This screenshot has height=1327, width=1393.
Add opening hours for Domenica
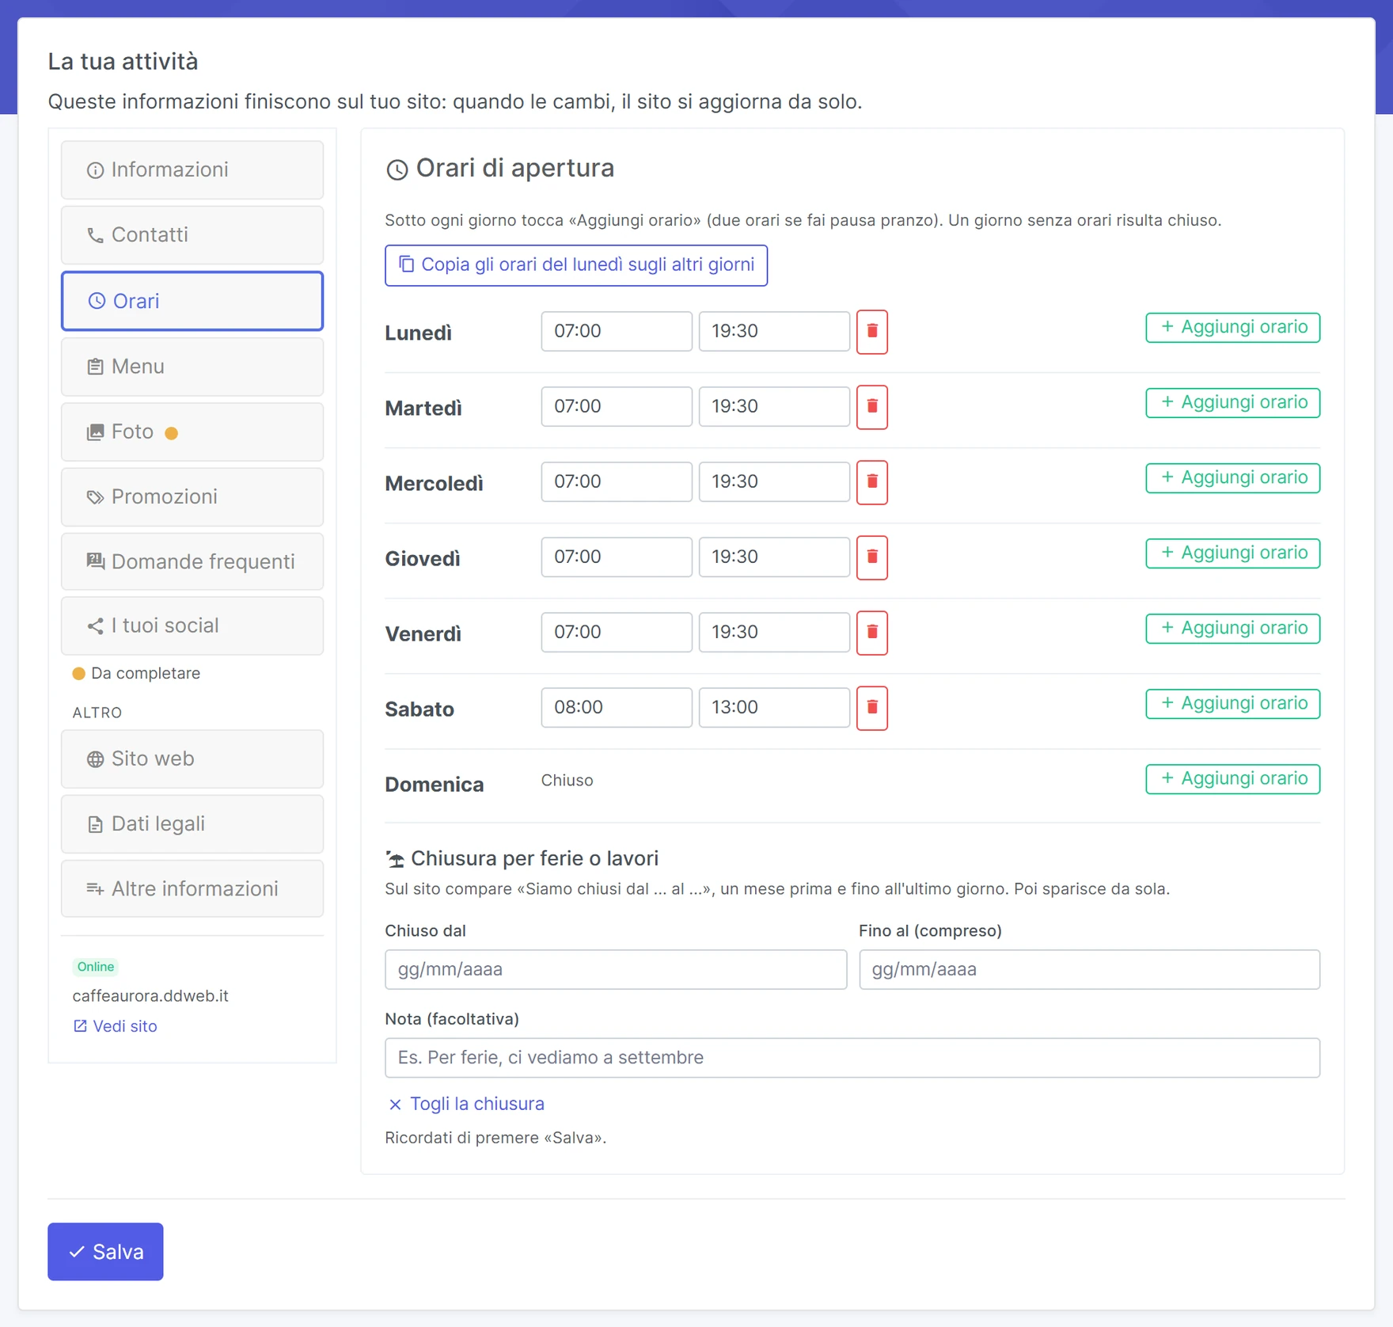(1232, 779)
